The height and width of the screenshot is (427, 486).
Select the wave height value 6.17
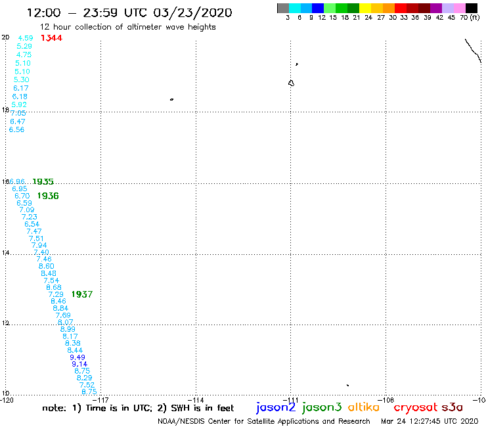click(21, 88)
